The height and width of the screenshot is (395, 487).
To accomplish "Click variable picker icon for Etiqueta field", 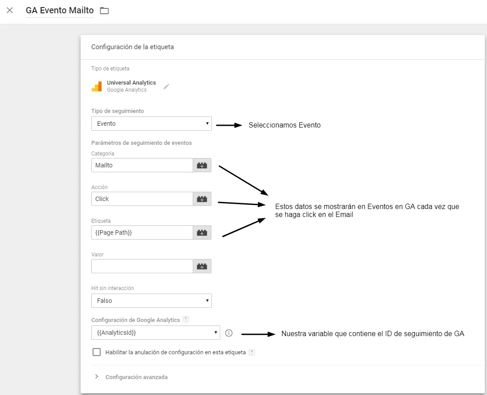I will pos(202,232).
